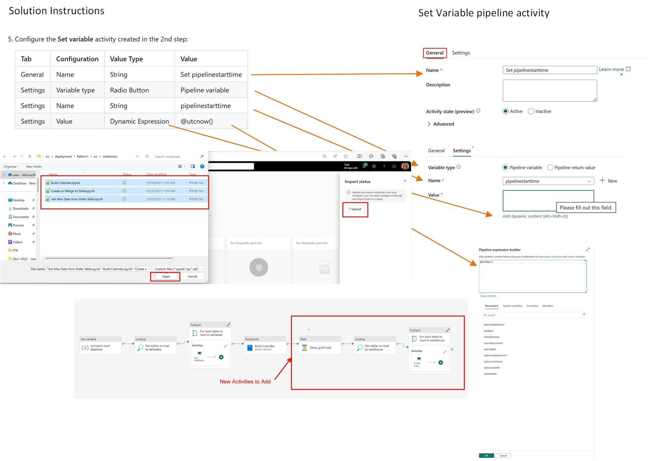
Task: Select Build Calendar.ipynb file
Action: pos(65,183)
